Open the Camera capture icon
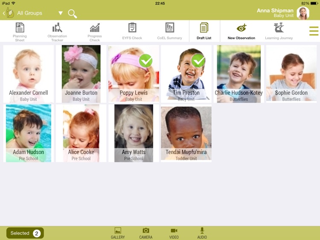 click(146, 231)
